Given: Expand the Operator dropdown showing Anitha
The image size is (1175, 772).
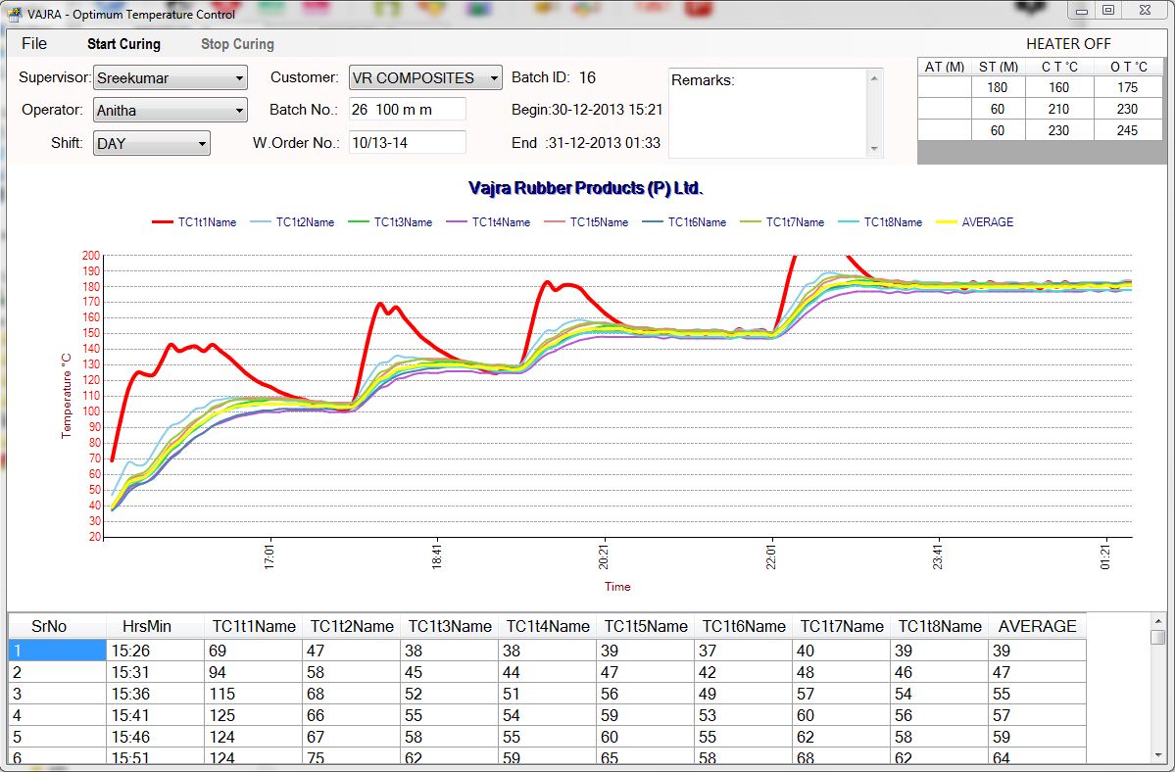Looking at the screenshot, I should 171,111.
